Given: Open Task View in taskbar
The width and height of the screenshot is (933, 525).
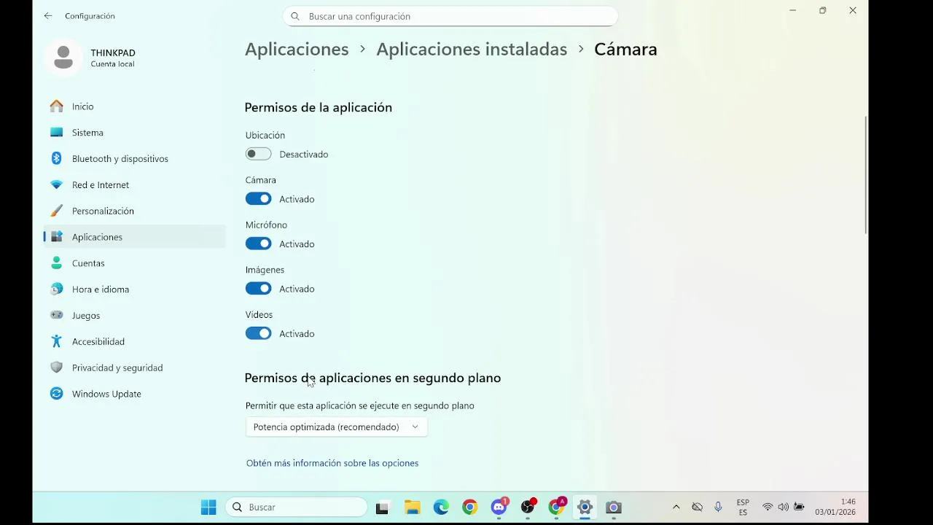Looking at the screenshot, I should pyautogui.click(x=383, y=507).
